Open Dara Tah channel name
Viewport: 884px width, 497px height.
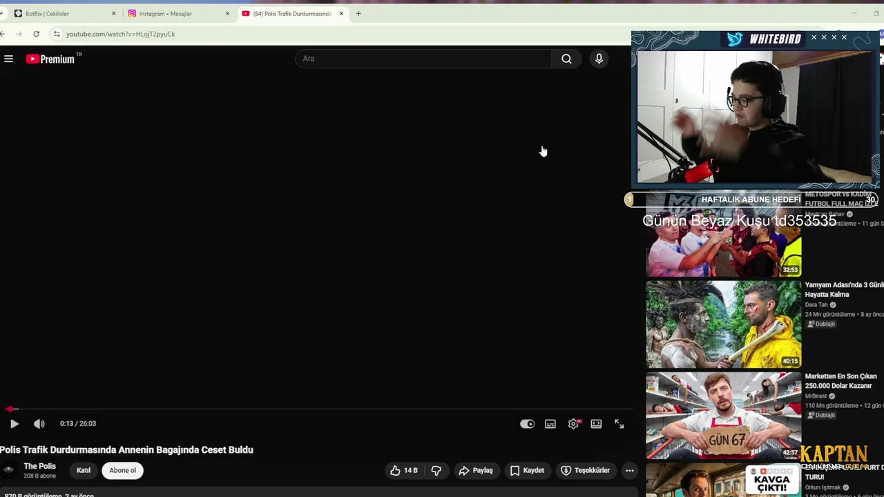pos(816,304)
